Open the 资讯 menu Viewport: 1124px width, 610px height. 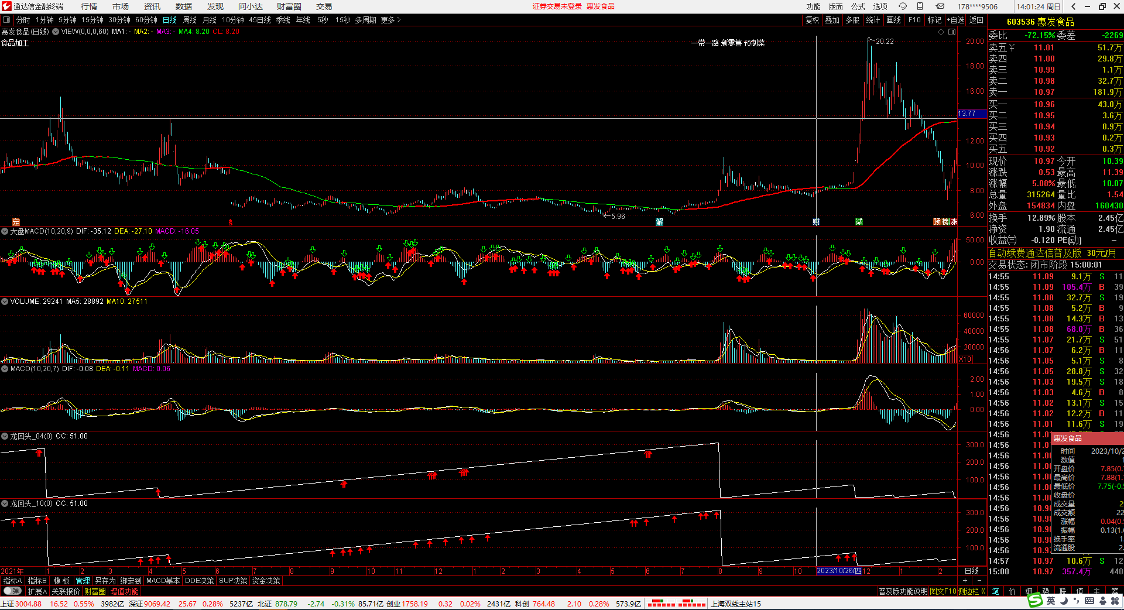[x=152, y=6]
